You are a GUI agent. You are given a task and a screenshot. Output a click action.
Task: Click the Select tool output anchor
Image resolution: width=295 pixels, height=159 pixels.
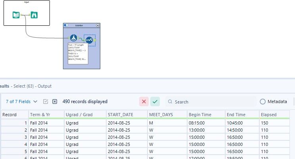pos(95,40)
